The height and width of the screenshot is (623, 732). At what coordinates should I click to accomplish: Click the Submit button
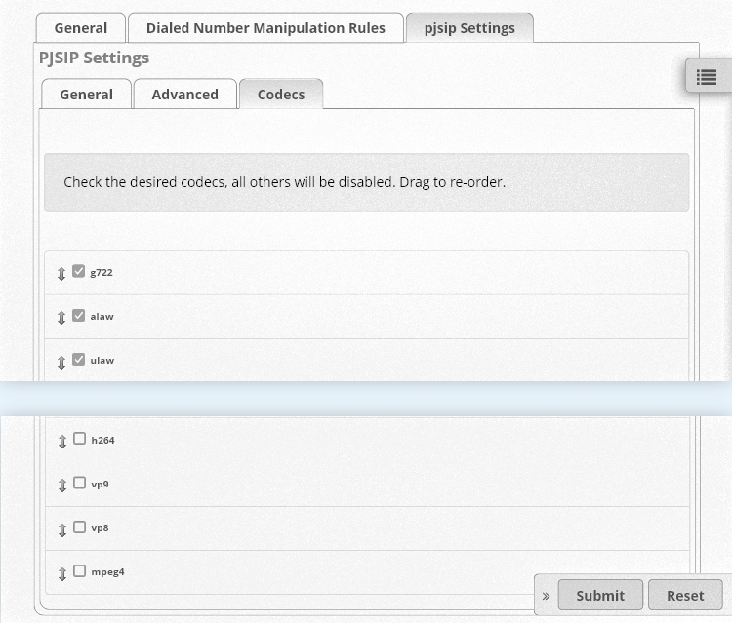point(600,595)
